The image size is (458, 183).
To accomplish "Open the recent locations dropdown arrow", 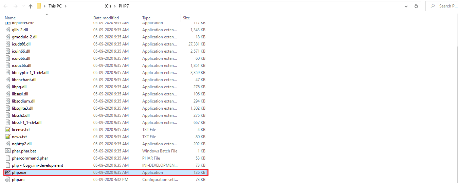I will [x=23, y=6].
